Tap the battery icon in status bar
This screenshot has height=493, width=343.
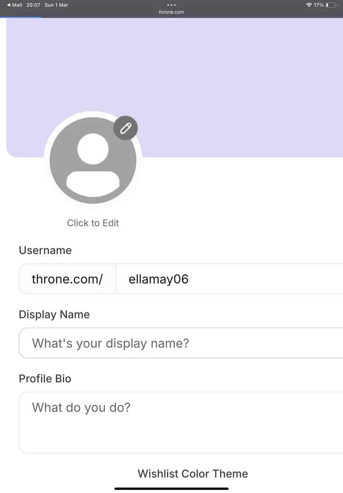click(x=331, y=5)
